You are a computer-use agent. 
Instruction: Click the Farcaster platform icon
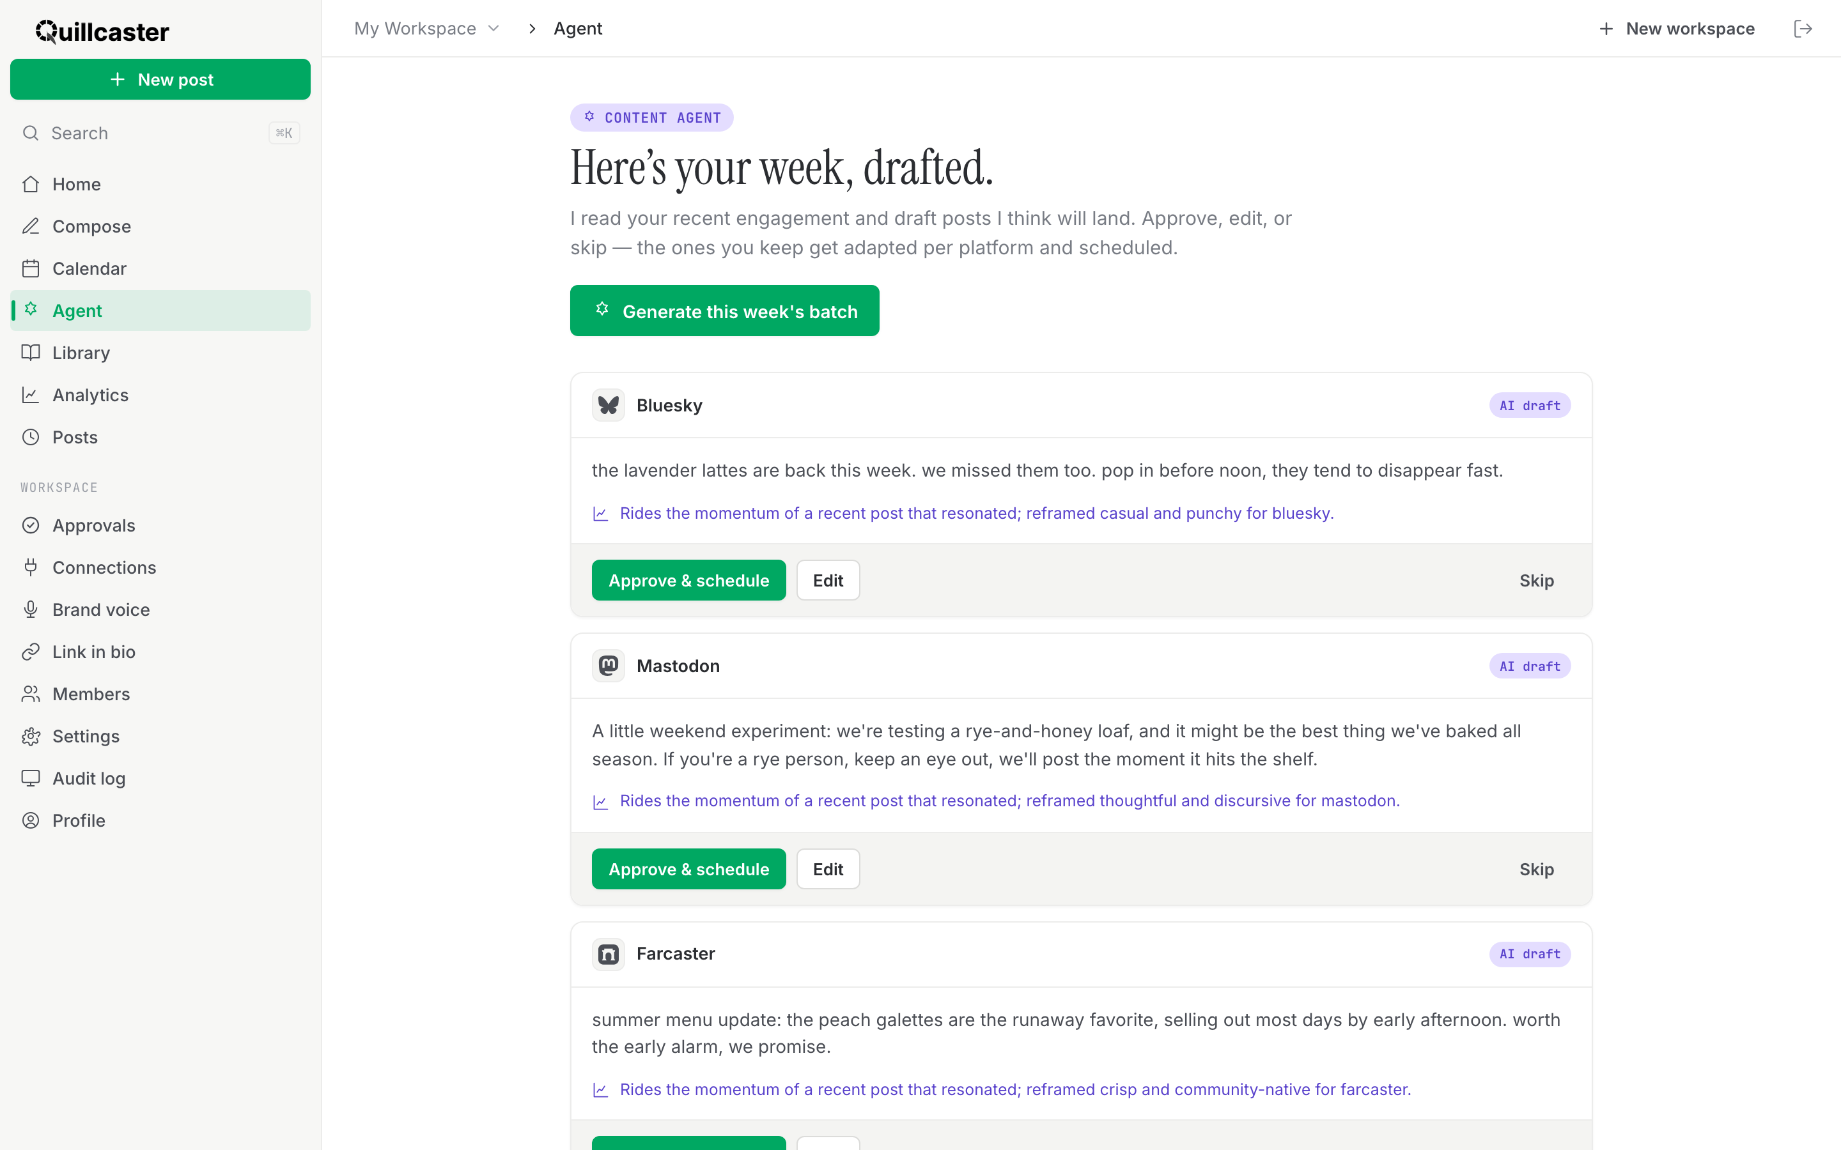tap(608, 954)
